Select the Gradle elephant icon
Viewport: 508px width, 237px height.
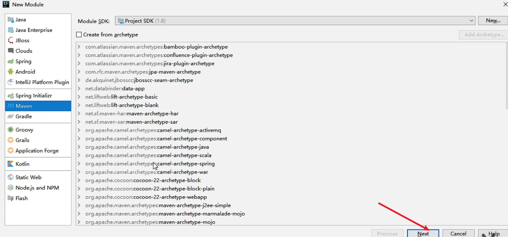pos(11,116)
